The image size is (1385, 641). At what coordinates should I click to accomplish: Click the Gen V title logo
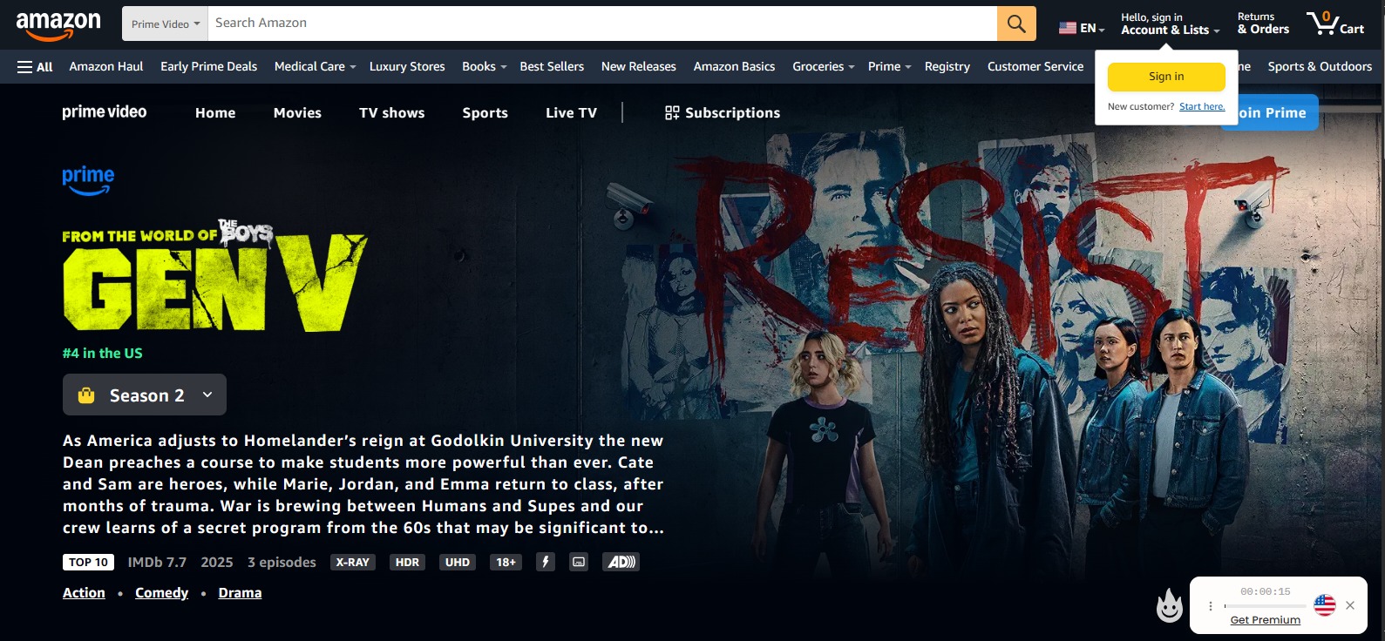click(x=214, y=276)
